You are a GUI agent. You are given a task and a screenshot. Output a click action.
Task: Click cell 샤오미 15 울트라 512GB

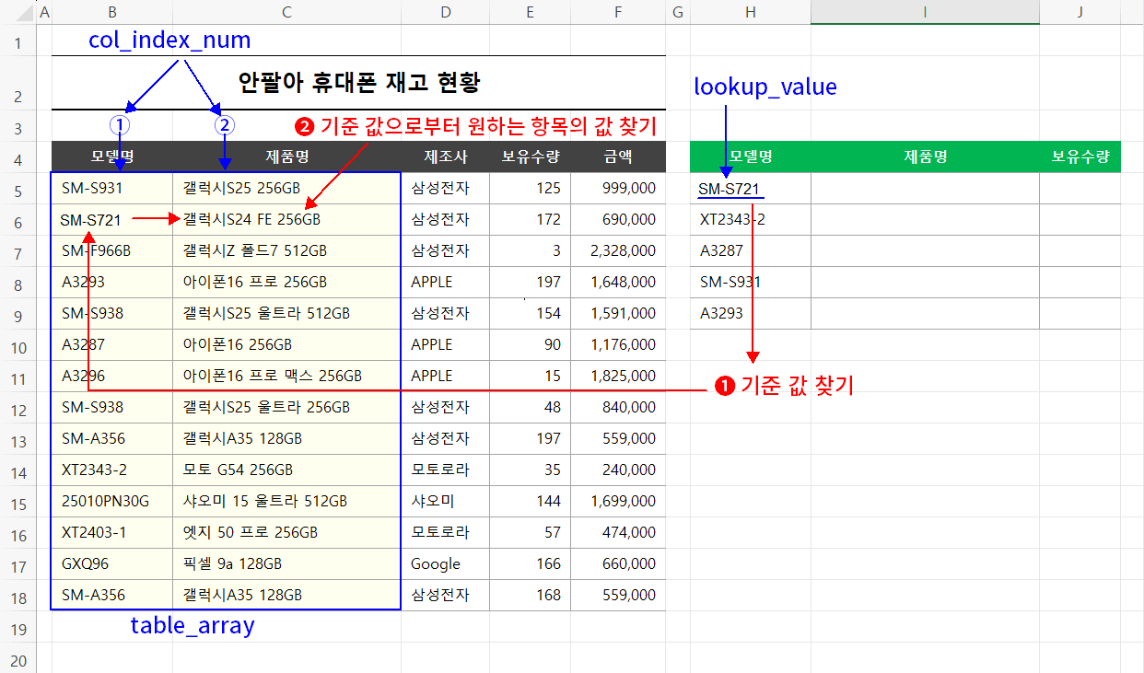click(287, 502)
